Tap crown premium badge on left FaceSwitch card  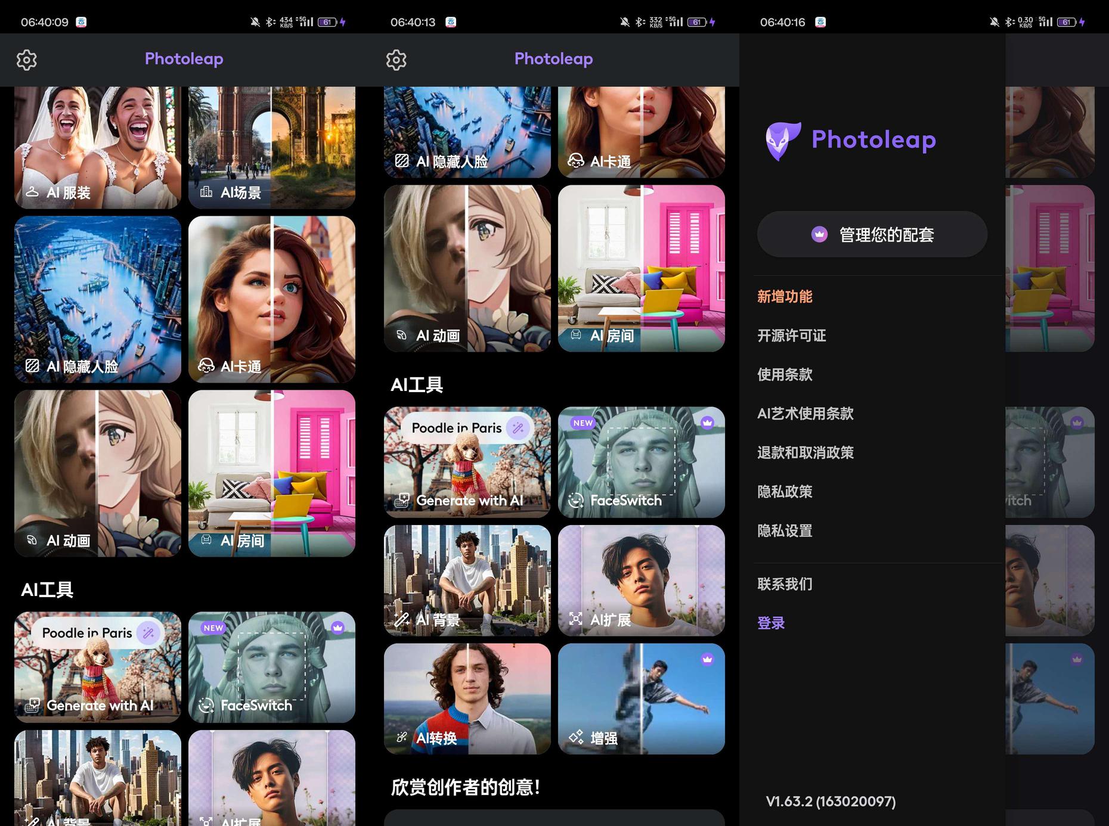[x=338, y=628]
